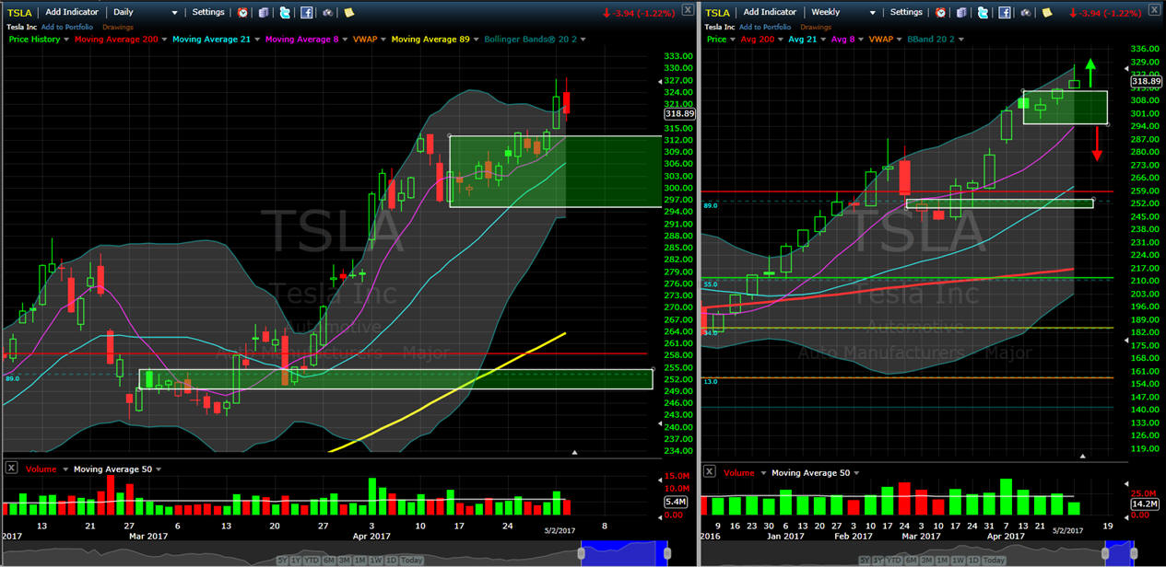Open Settings on the Daily chart
This screenshot has width=1166, height=567.
pos(207,13)
